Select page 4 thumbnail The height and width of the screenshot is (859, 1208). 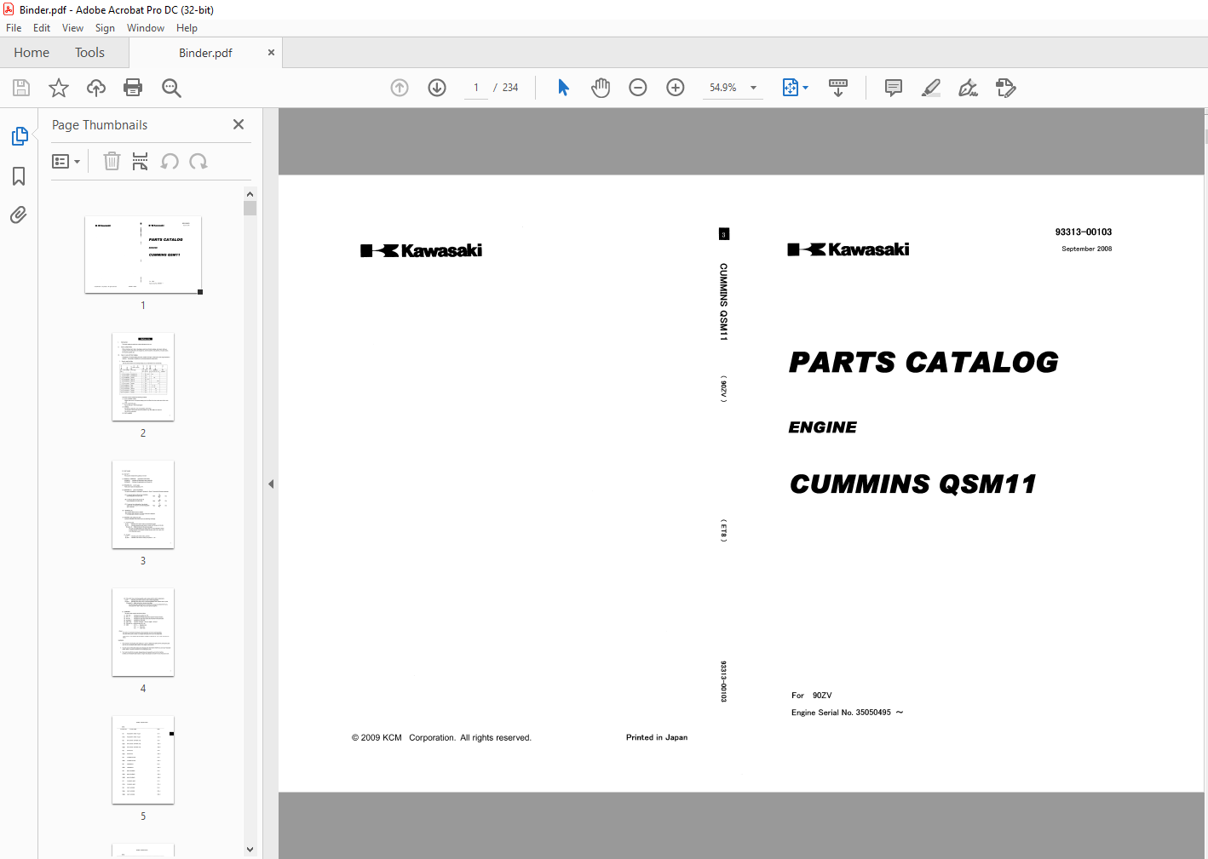[143, 633]
